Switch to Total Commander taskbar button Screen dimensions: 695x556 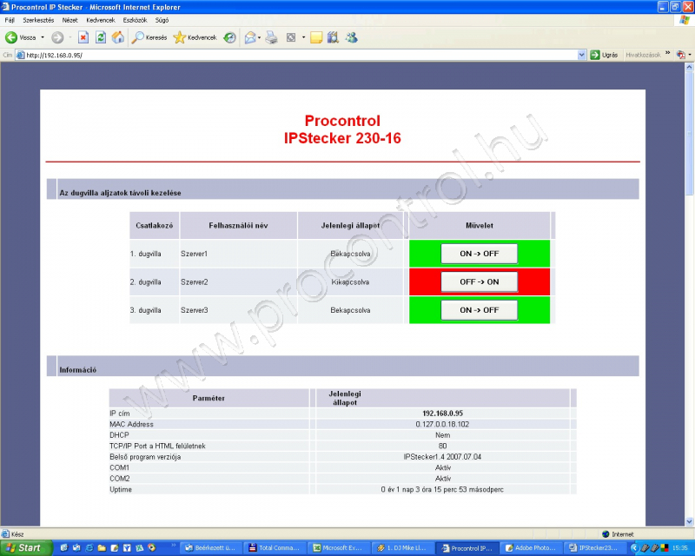click(274, 548)
